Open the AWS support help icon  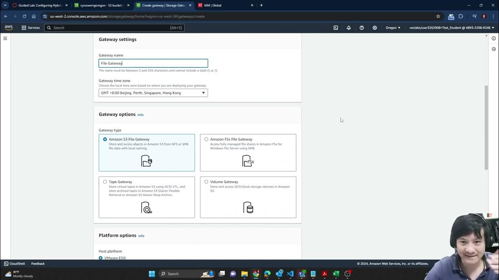[x=362, y=28]
